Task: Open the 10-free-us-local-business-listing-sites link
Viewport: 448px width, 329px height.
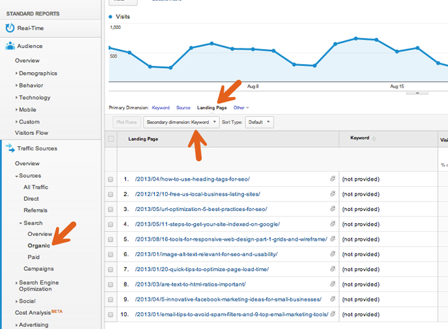Action: 197,194
